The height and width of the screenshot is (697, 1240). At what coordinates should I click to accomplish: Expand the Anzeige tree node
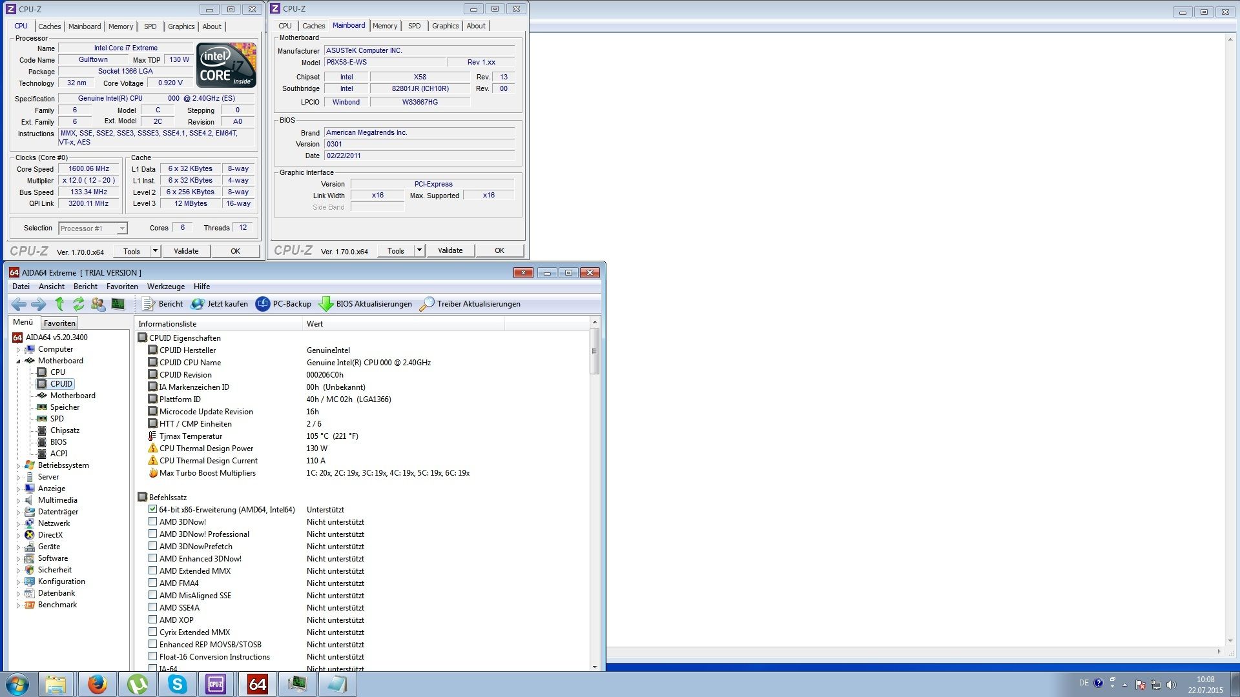tap(18, 489)
